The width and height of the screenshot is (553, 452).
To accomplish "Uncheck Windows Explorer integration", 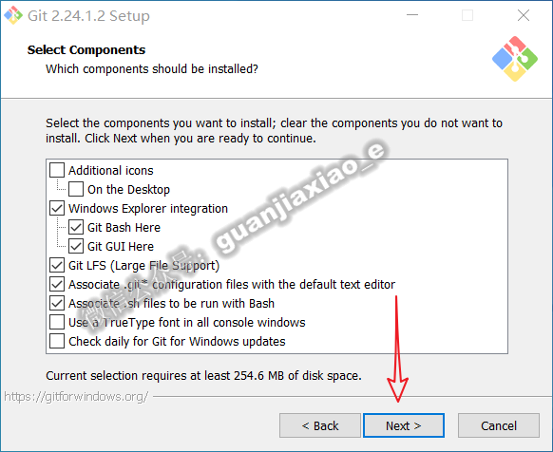I will click(57, 208).
